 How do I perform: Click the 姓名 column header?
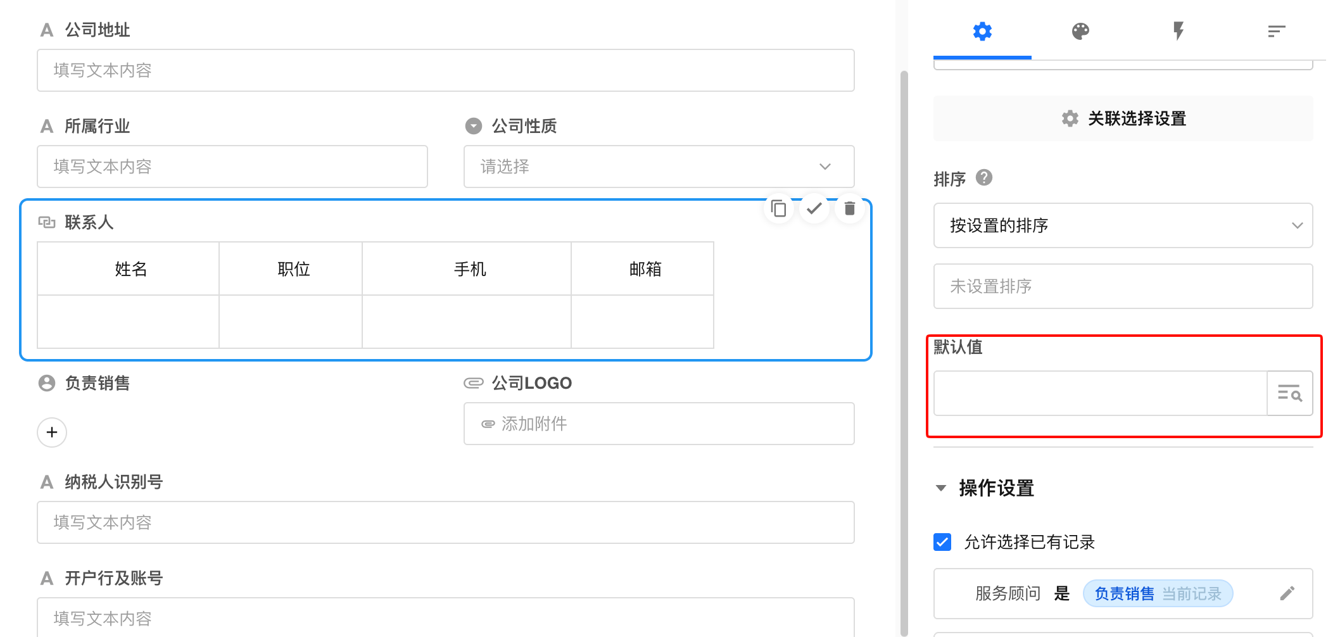(x=130, y=269)
